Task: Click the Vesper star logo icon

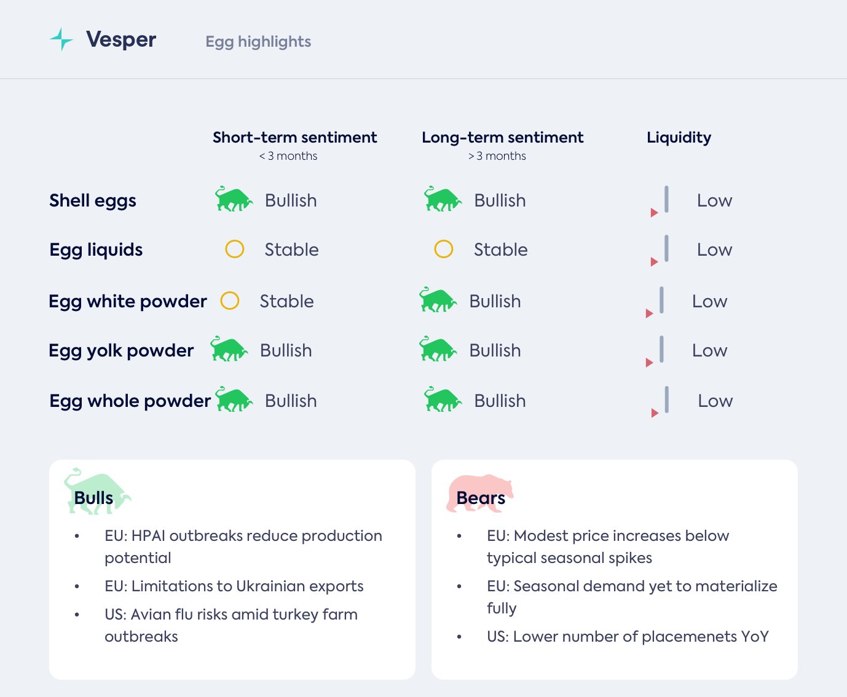Action: (61, 39)
